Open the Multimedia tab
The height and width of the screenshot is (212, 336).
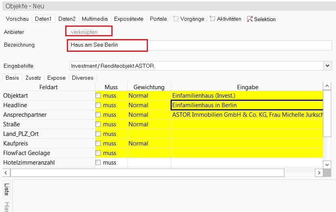(x=95, y=19)
